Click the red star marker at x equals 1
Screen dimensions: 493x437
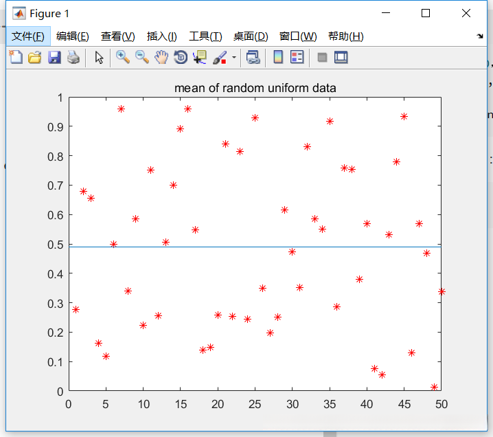(x=76, y=310)
